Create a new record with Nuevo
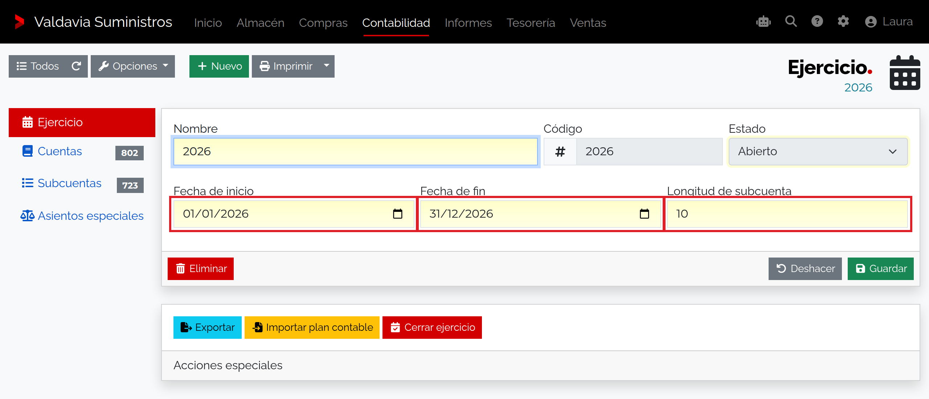 [219, 66]
